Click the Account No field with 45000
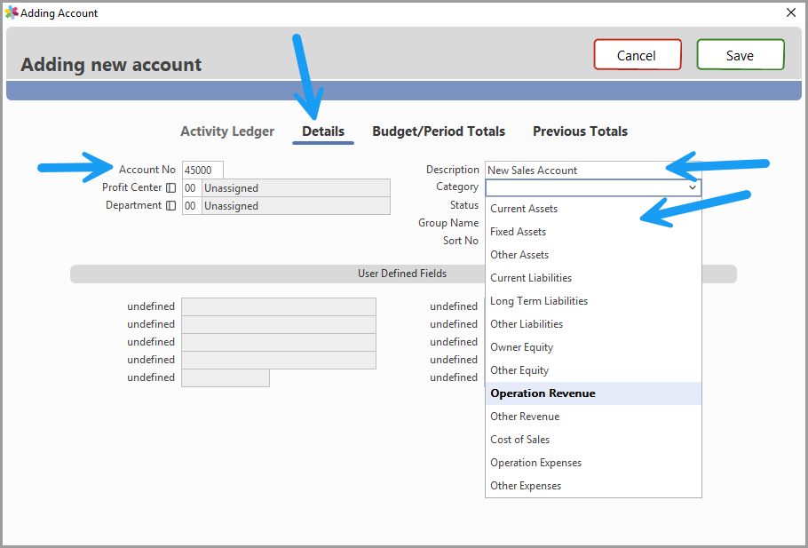The image size is (808, 548). coord(202,171)
